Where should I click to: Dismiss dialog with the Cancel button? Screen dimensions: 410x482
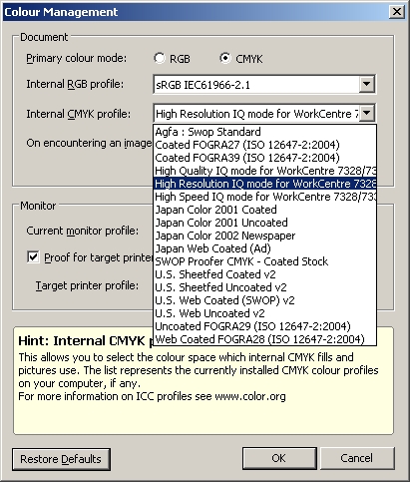coord(357,458)
